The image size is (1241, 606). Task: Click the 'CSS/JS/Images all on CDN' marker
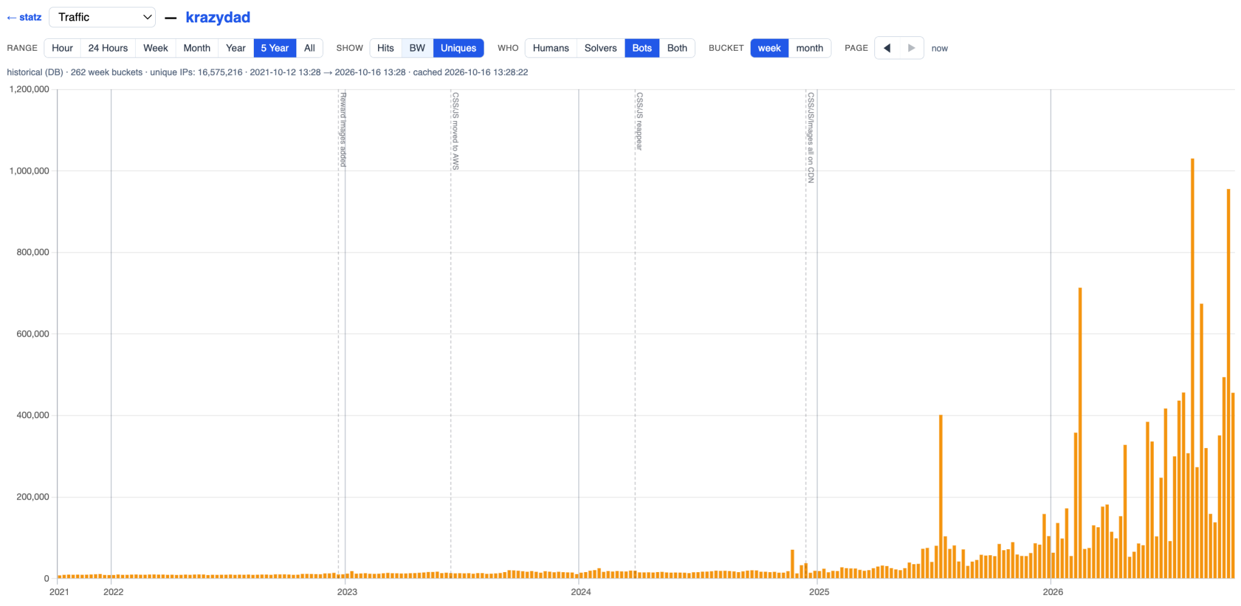coord(811,137)
